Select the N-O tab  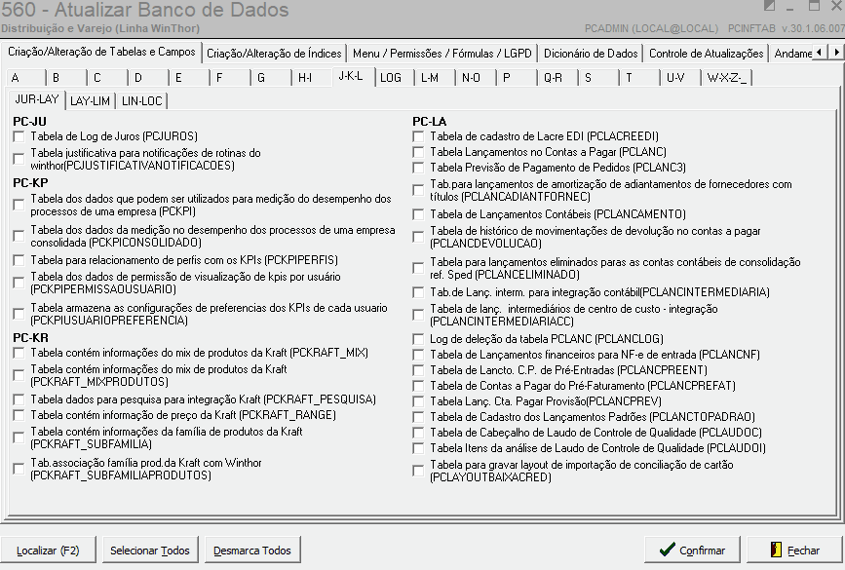pos(477,78)
